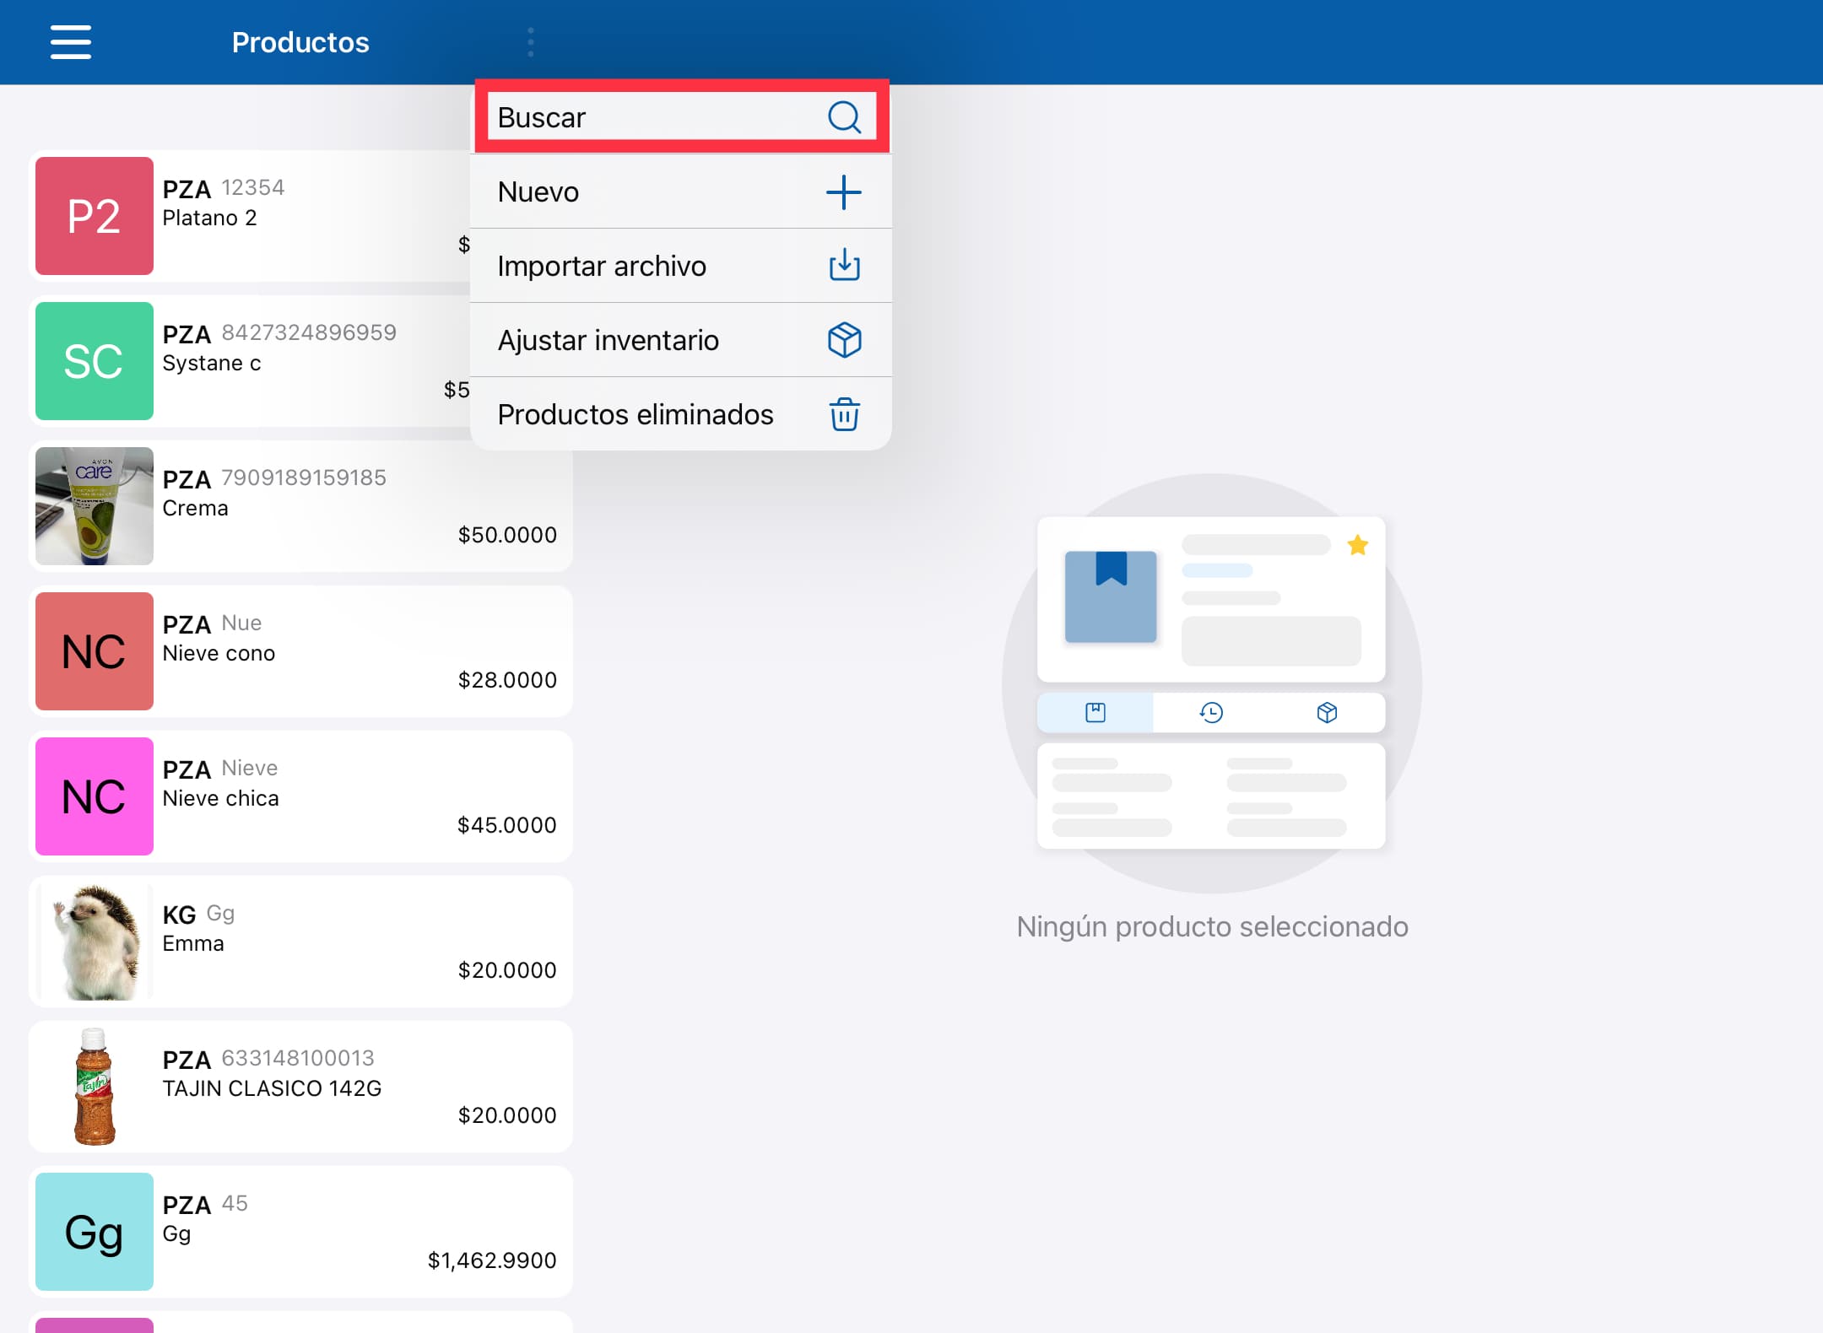Viewport: 1823px width, 1333px height.
Task: Click the magnifier search icon
Action: point(844,117)
